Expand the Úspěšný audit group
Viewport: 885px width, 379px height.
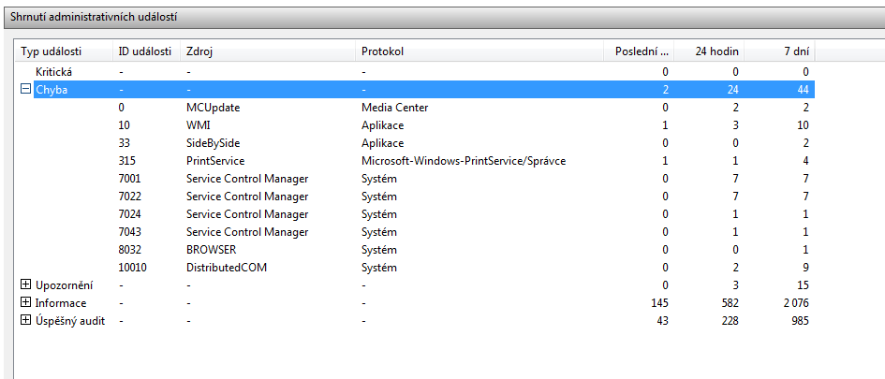25,321
